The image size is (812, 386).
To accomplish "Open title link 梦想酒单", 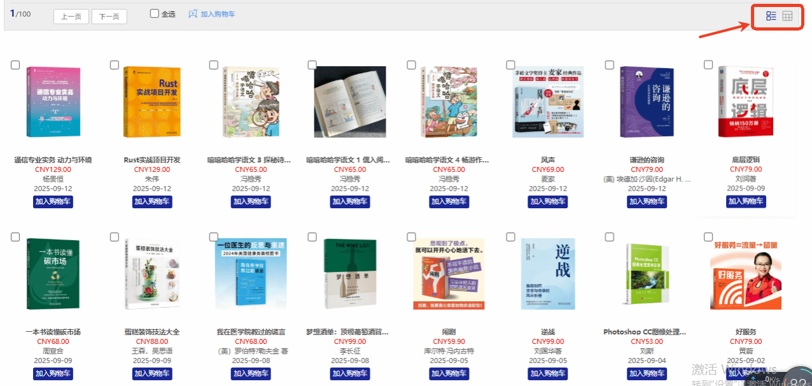I will tap(350, 332).
